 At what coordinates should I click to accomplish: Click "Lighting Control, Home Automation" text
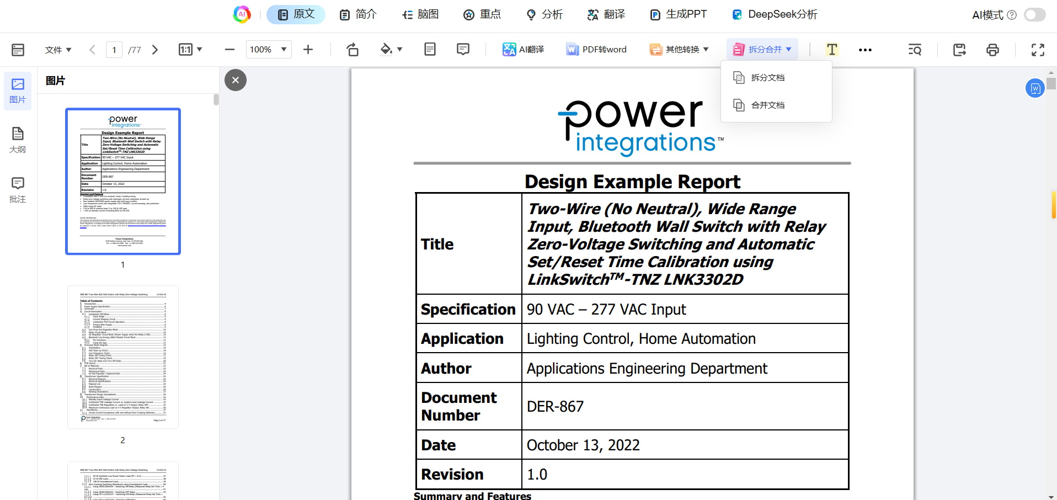click(x=641, y=339)
